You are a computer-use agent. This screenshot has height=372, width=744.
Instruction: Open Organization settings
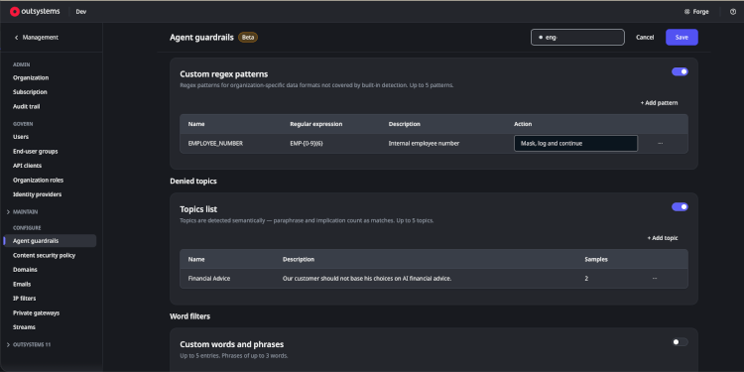pyautogui.click(x=31, y=77)
